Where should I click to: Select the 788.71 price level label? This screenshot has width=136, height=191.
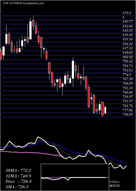[128, 66]
